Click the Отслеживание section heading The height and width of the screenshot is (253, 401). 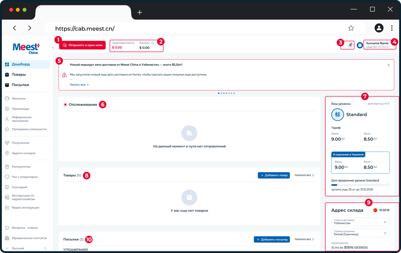[x=83, y=104]
